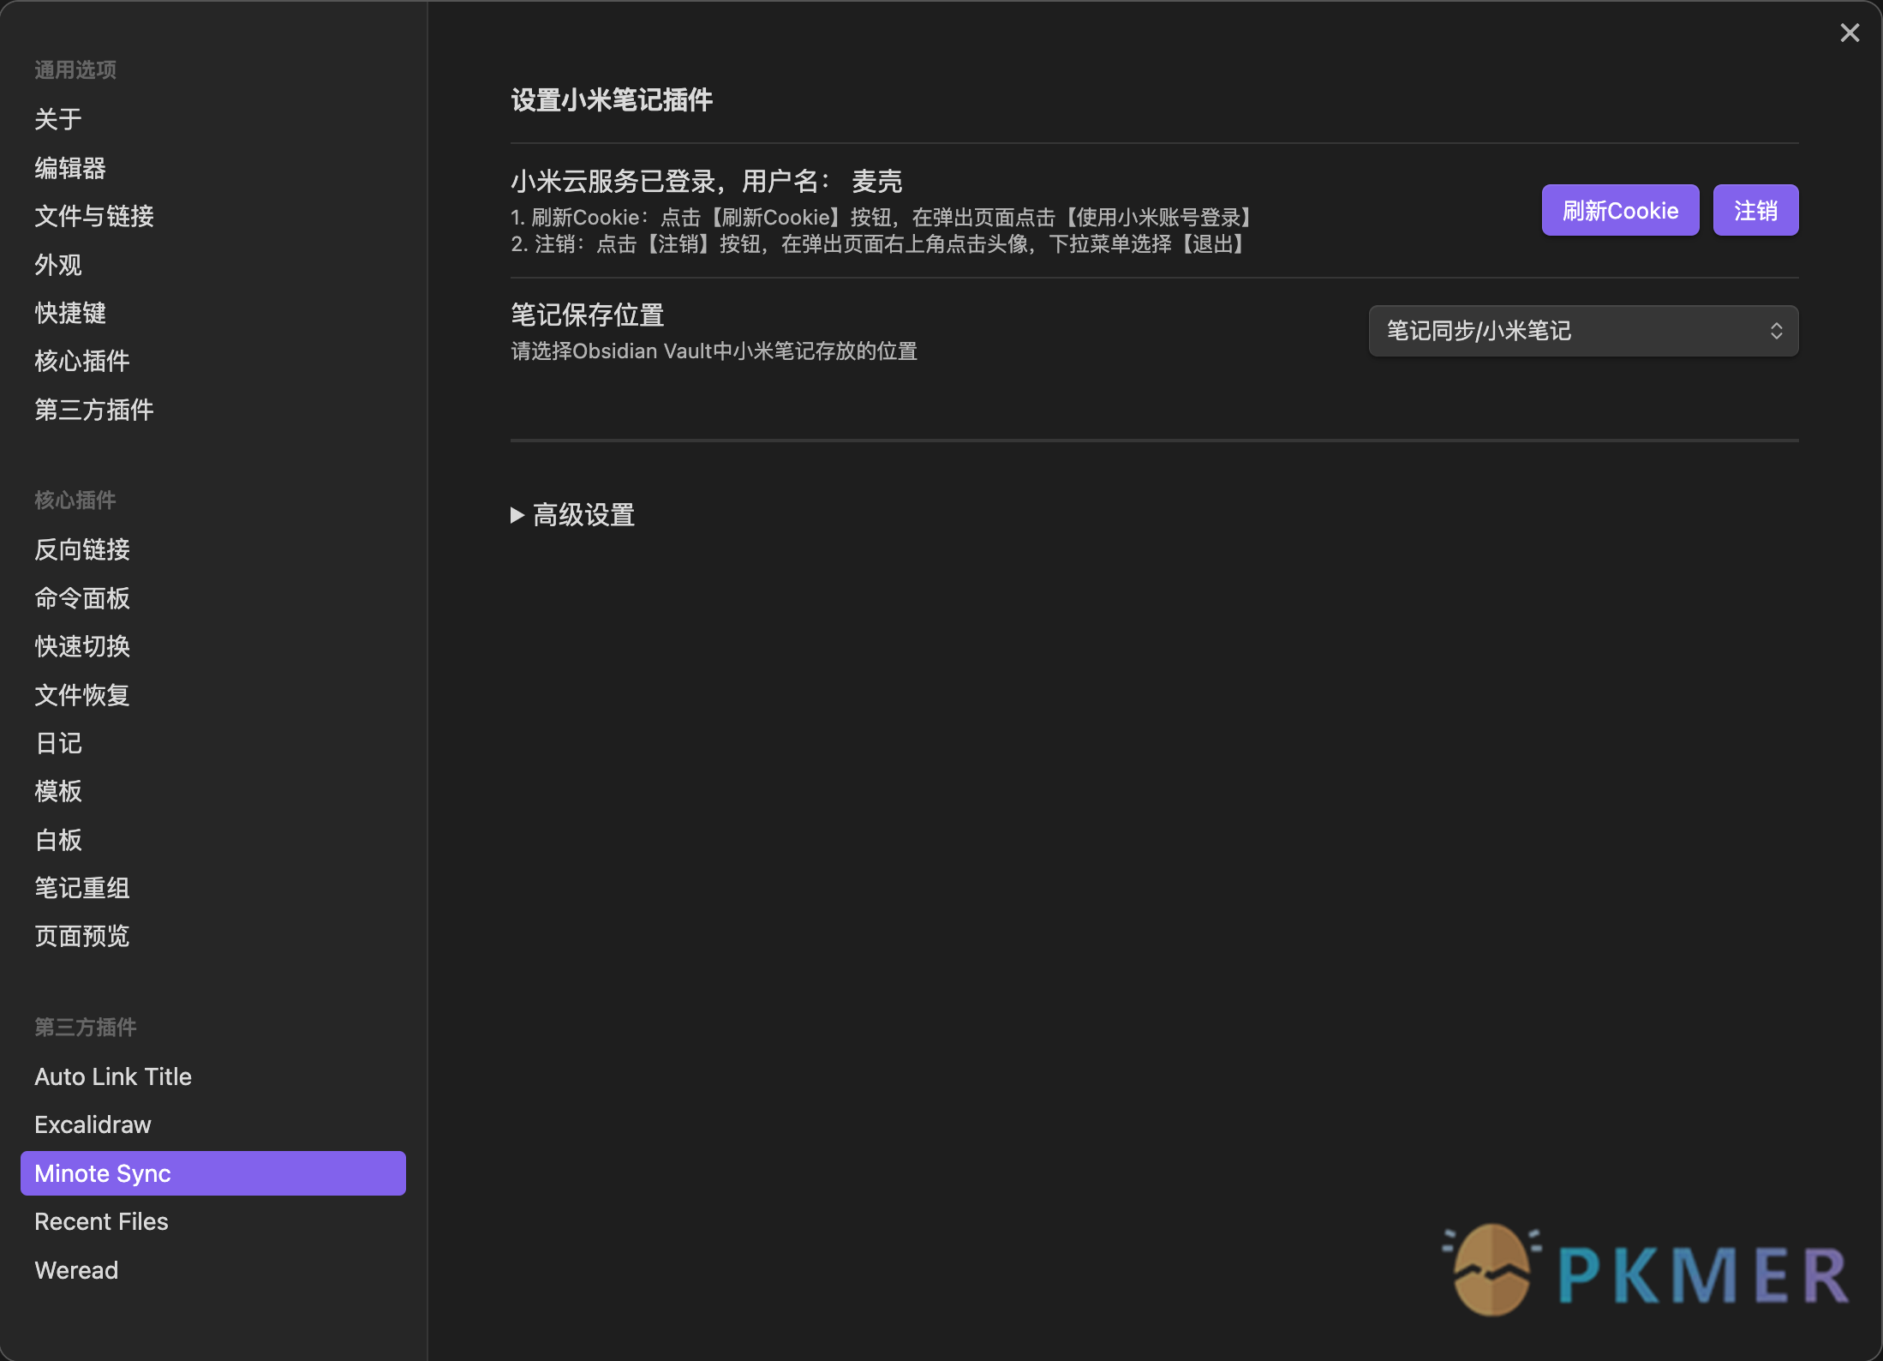The width and height of the screenshot is (1883, 1361).
Task: Click the 小米云服务已登录 username line
Action: 707,182
